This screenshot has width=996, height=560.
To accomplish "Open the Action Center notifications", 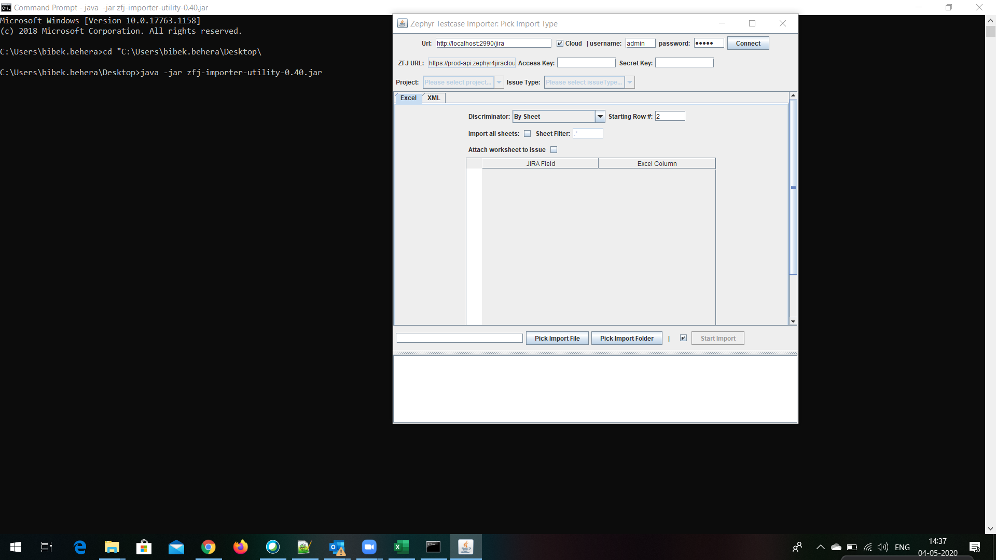I will click(x=974, y=547).
